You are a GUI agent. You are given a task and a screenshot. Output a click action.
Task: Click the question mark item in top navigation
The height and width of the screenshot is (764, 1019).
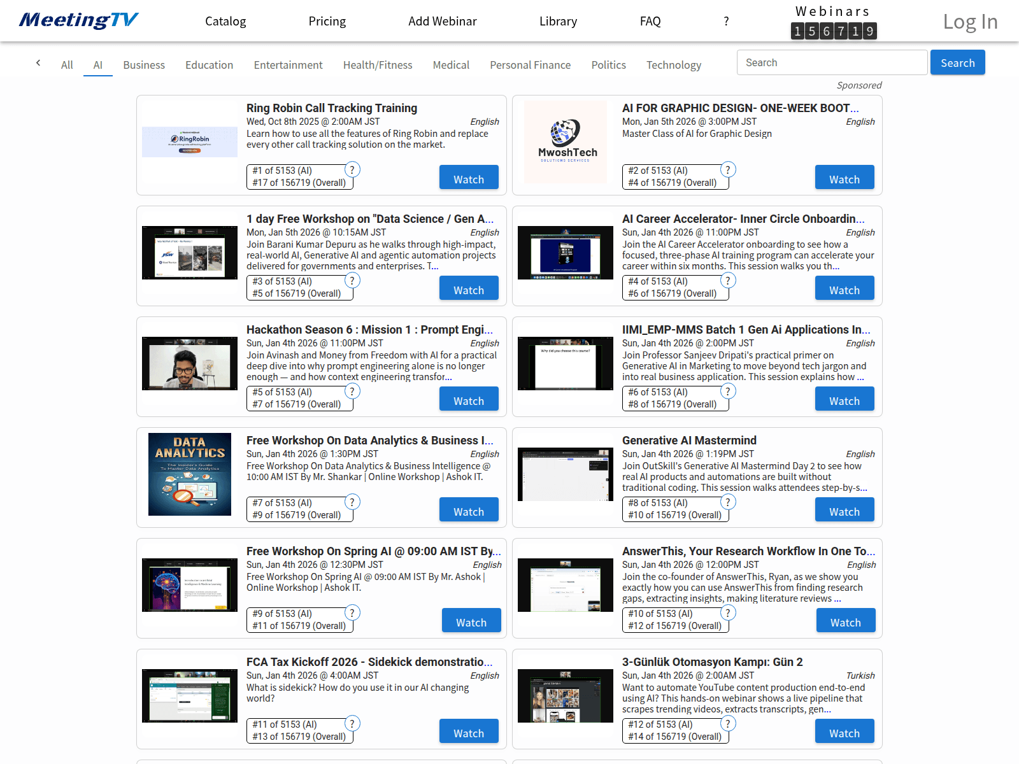point(726,21)
